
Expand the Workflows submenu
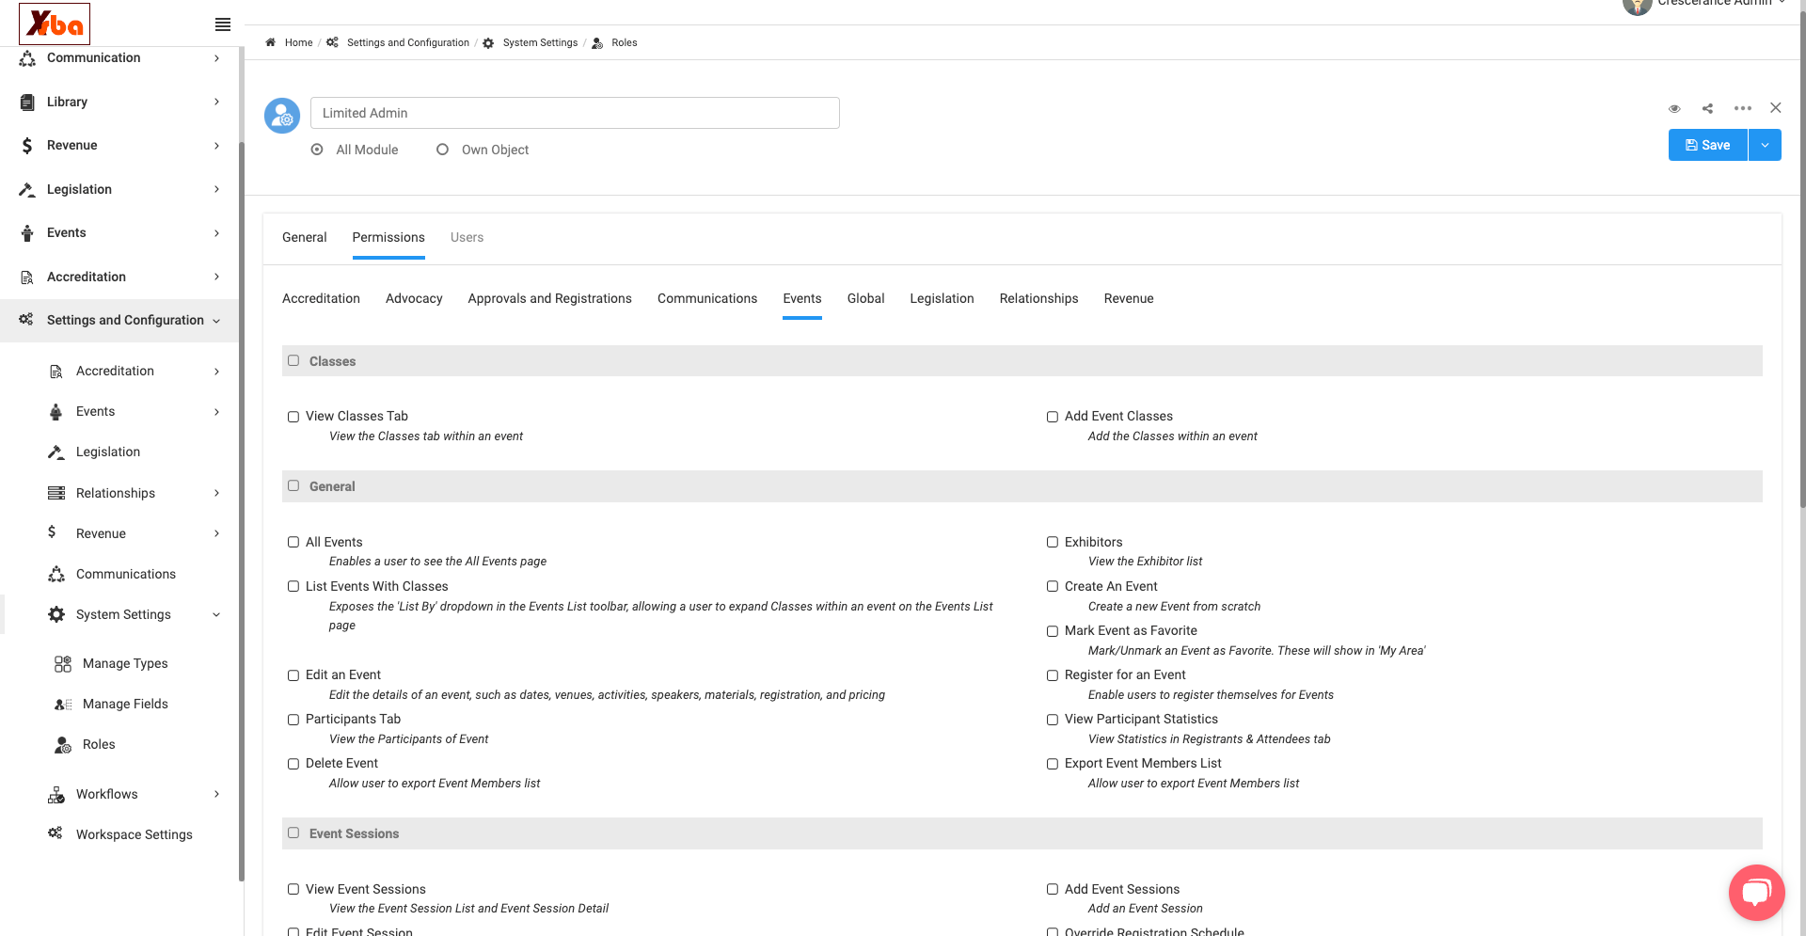(x=216, y=794)
